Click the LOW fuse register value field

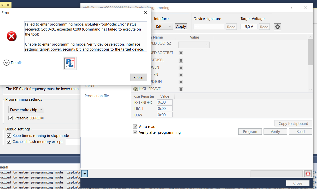click(x=165, y=115)
